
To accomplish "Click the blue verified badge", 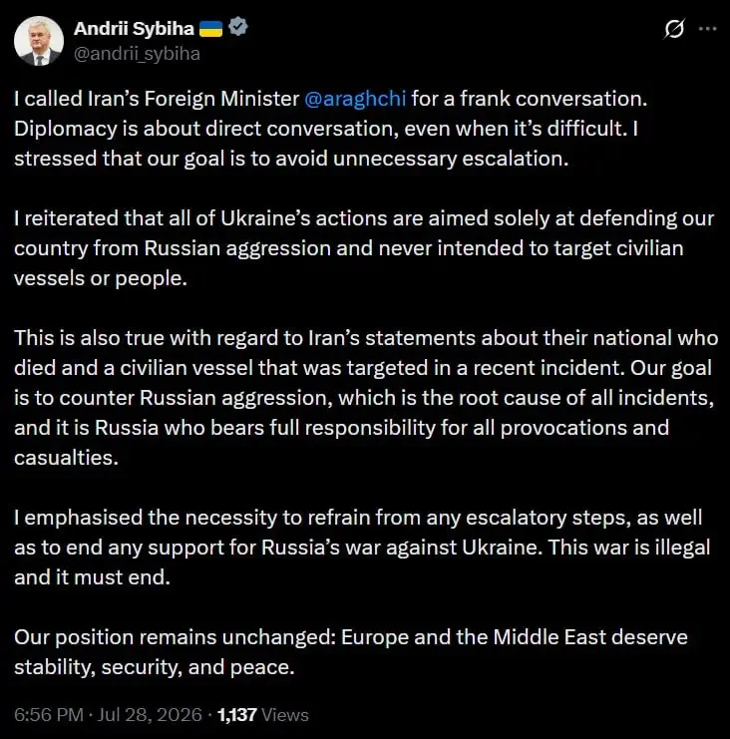I will point(238,27).
